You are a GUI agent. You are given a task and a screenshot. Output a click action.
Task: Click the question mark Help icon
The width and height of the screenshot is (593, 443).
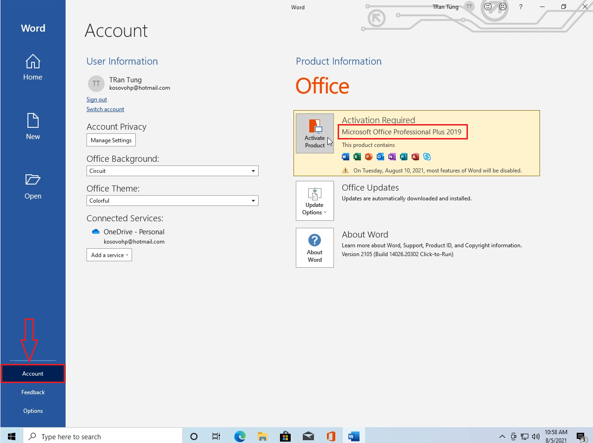521,7
